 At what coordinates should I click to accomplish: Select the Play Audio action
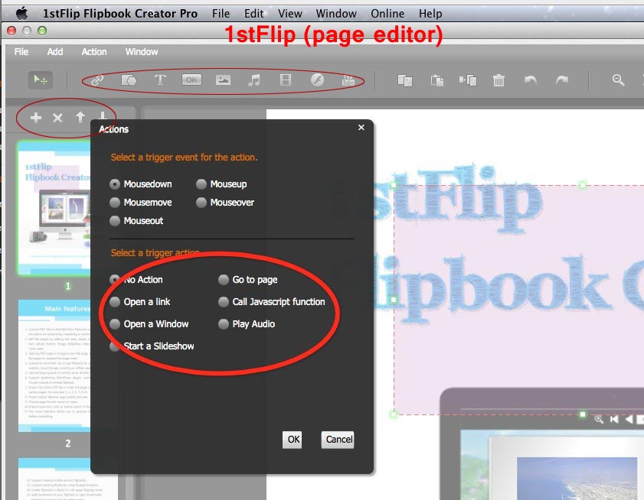coord(224,324)
